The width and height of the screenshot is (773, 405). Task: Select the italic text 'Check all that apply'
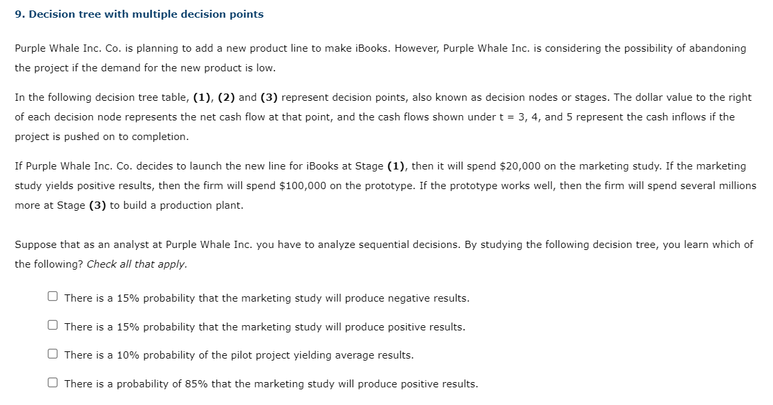[137, 264]
